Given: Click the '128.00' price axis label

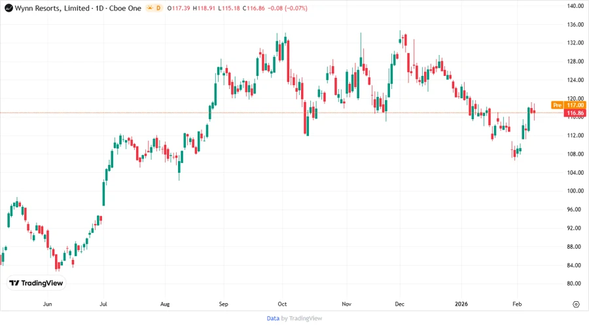Looking at the screenshot, I should (x=575, y=62).
